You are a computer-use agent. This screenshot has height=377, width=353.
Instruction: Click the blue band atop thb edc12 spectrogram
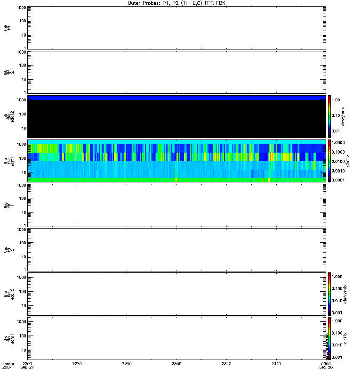pyautogui.click(x=177, y=98)
